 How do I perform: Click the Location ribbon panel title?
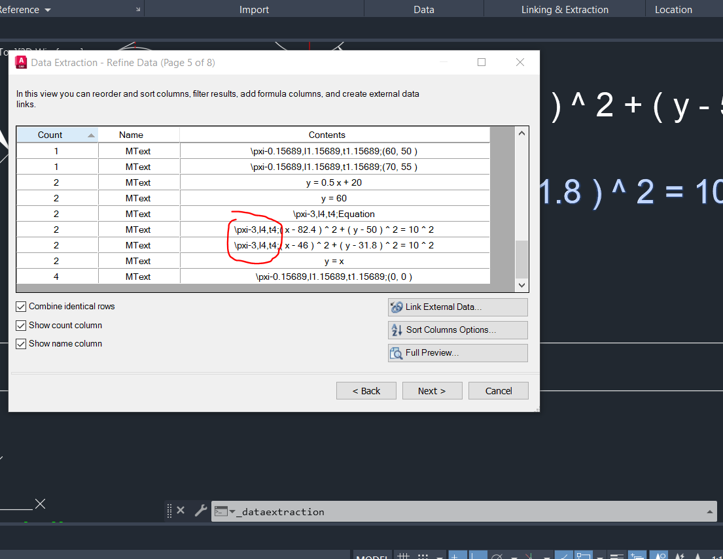(673, 10)
